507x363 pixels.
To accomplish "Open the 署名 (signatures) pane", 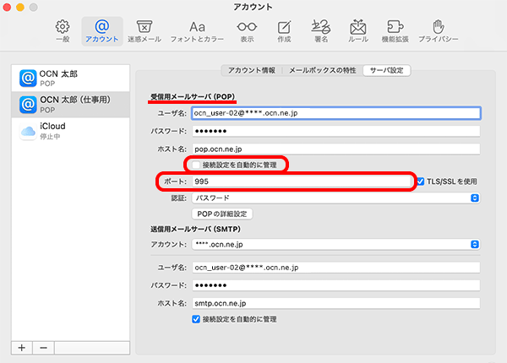I will click(321, 31).
